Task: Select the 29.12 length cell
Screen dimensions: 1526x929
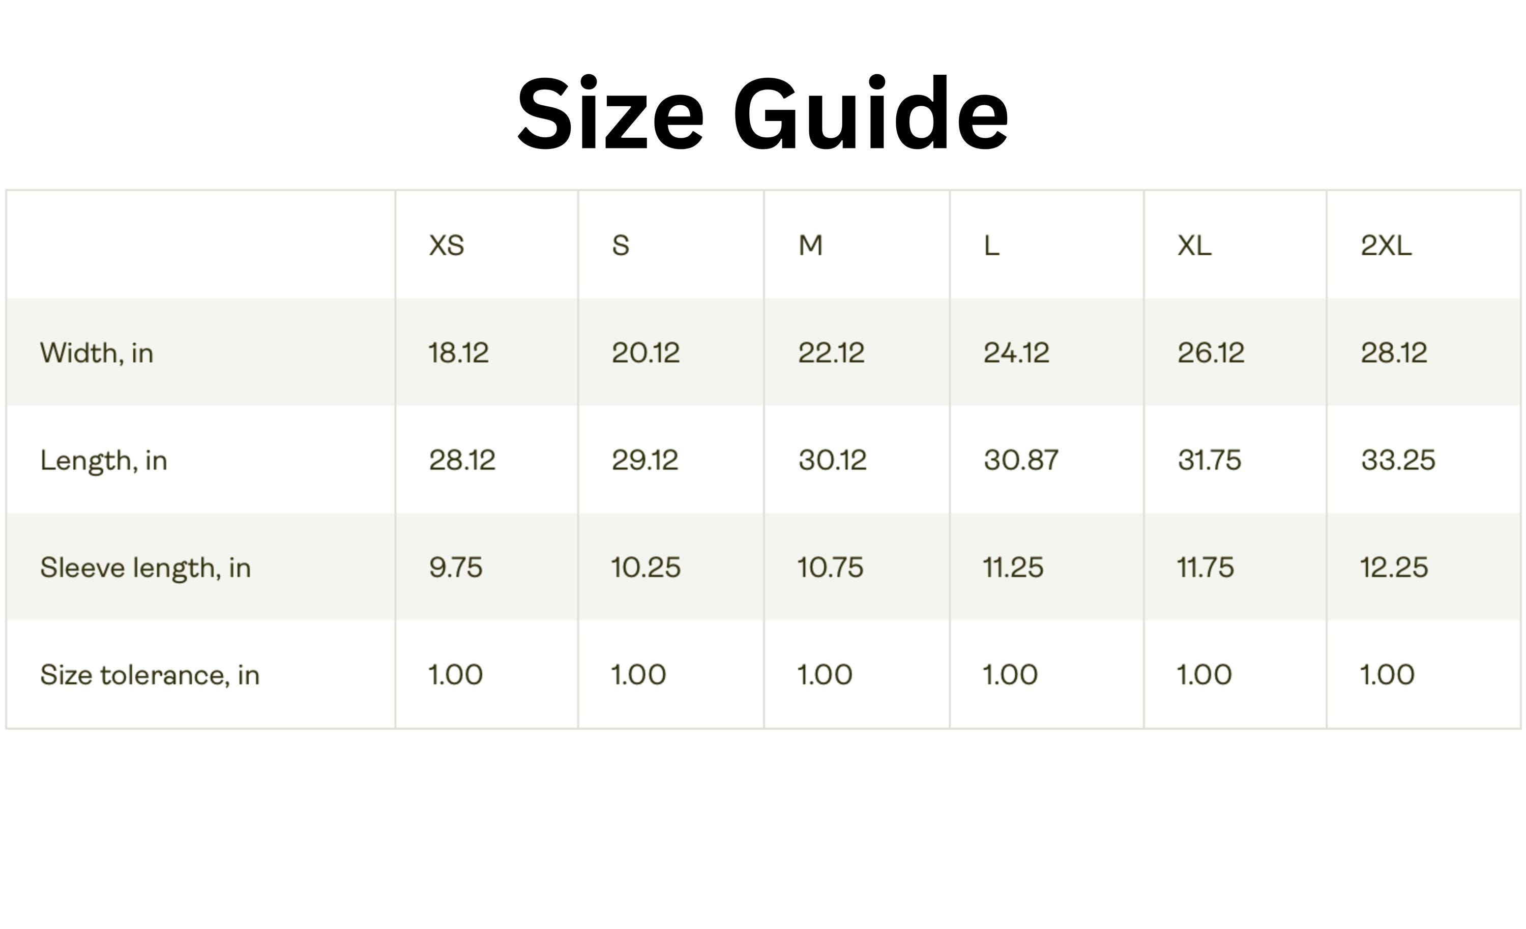Action: pyautogui.click(x=644, y=460)
